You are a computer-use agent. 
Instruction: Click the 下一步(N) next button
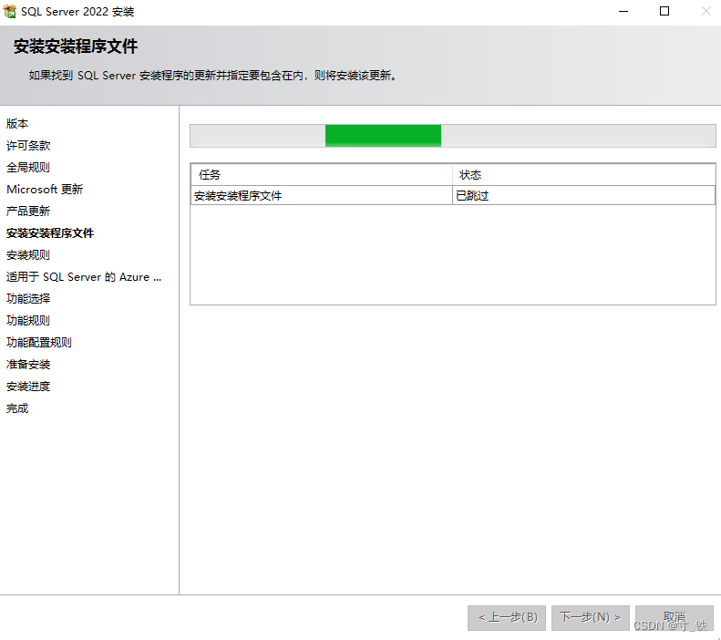(x=590, y=617)
